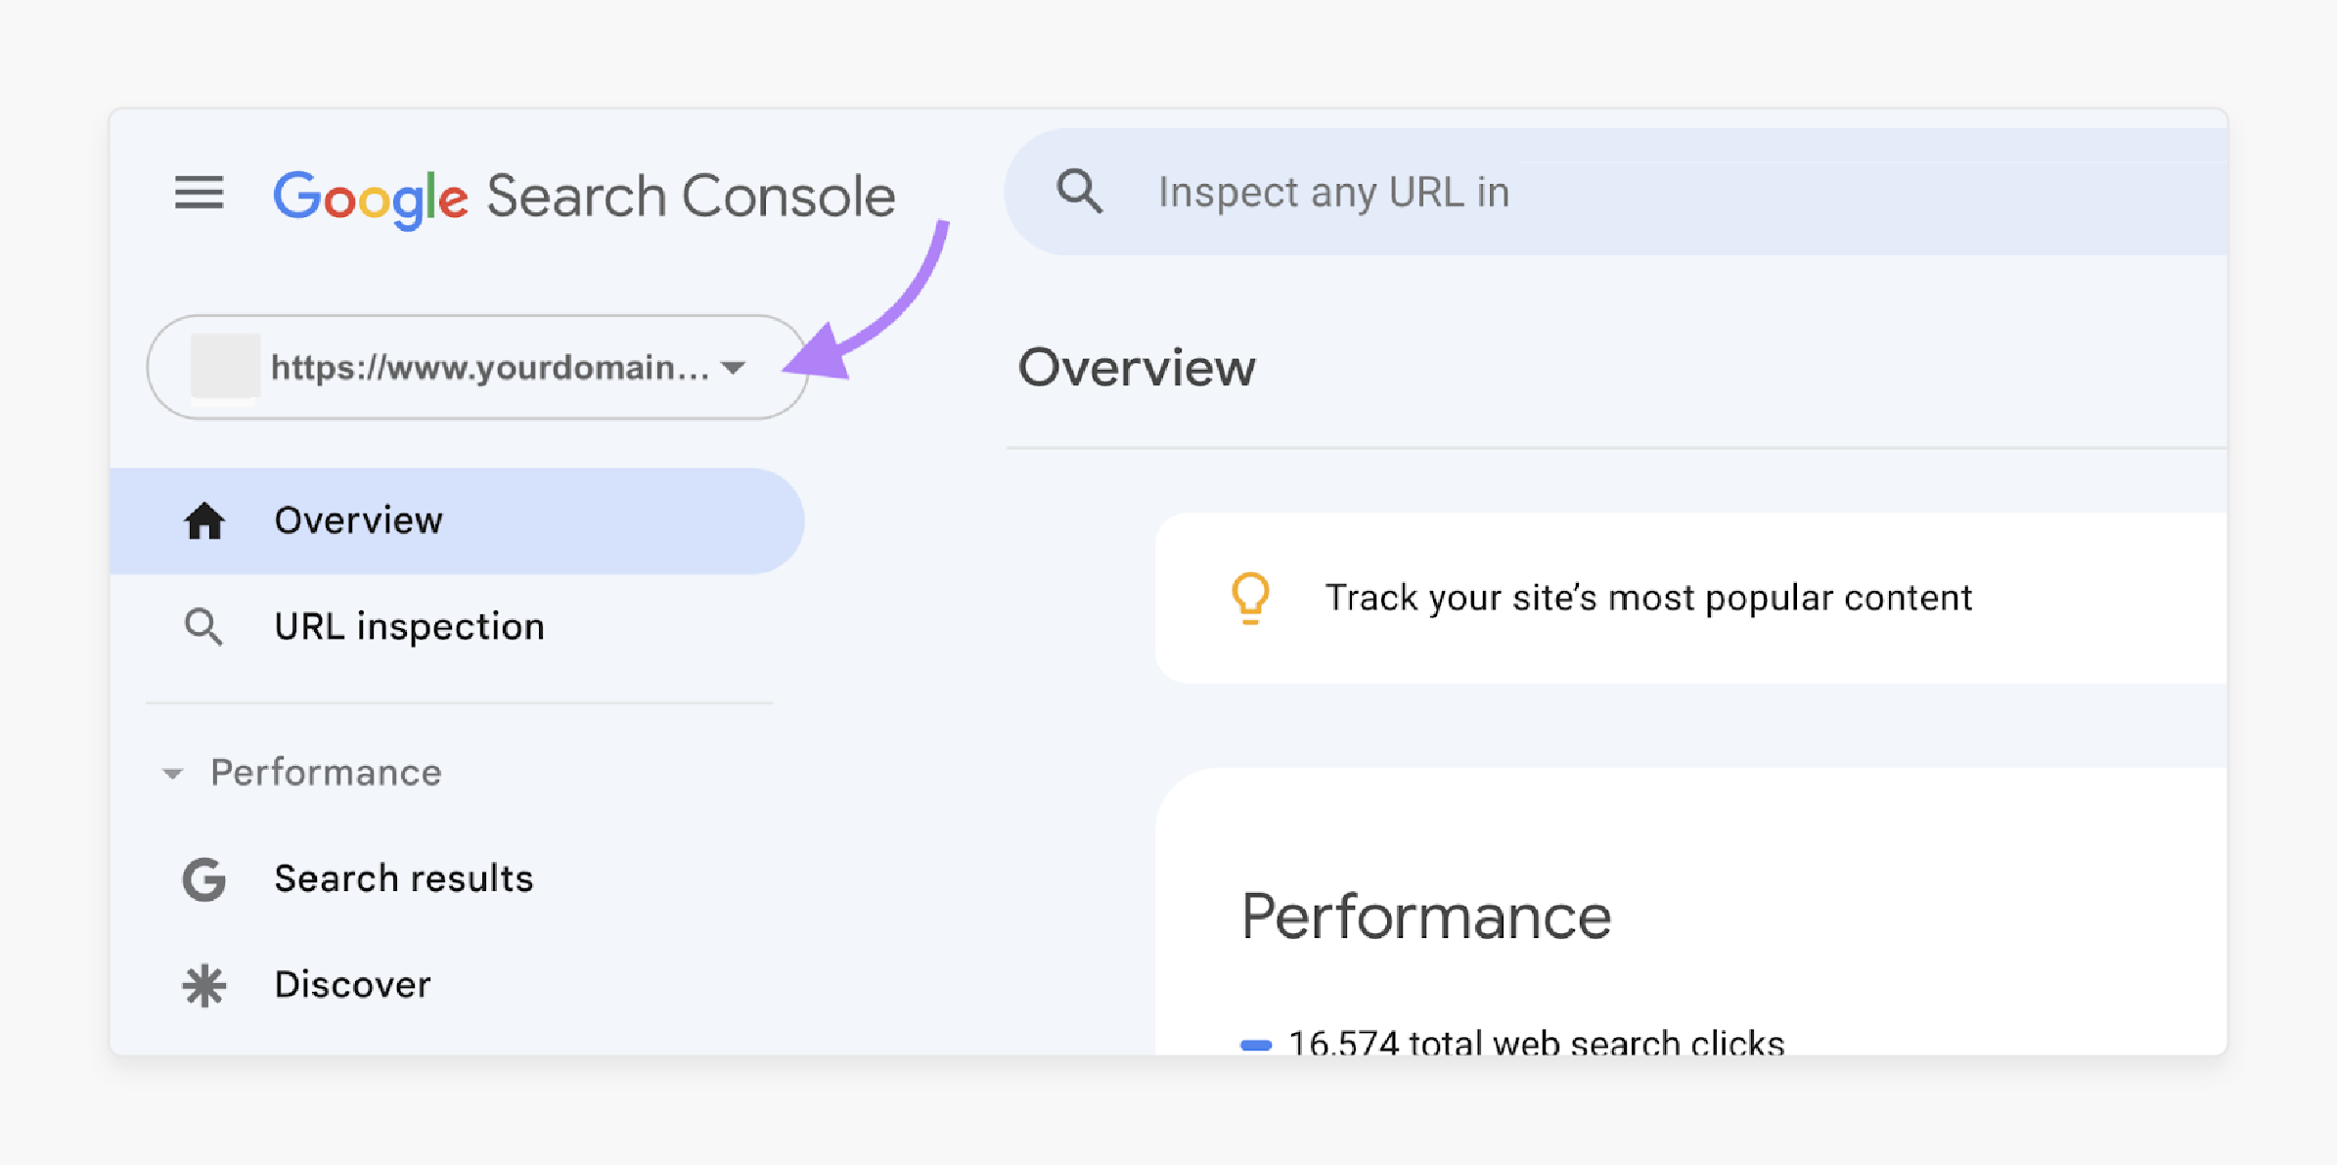This screenshot has width=2337, height=1166.
Task: Click the 16,574 total web search clicks legend
Action: point(1536,1043)
